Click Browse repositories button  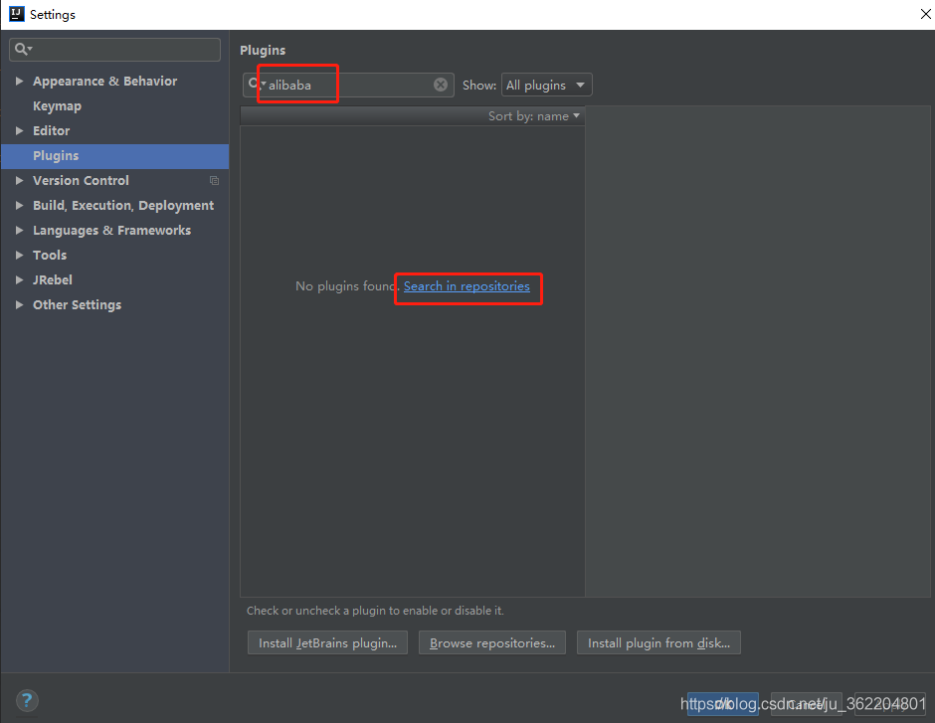point(492,642)
